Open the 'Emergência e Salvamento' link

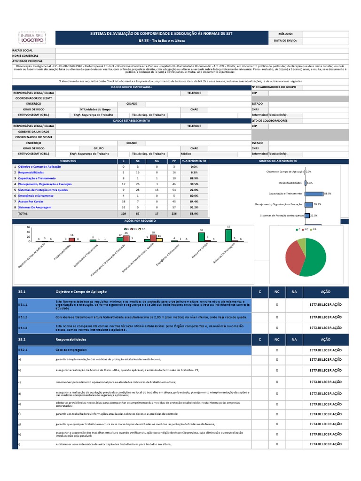(x=36, y=196)
